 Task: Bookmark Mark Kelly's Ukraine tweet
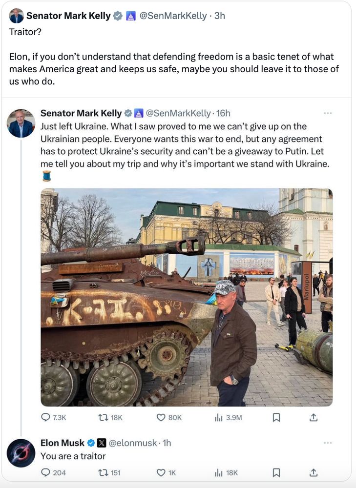coord(276,417)
